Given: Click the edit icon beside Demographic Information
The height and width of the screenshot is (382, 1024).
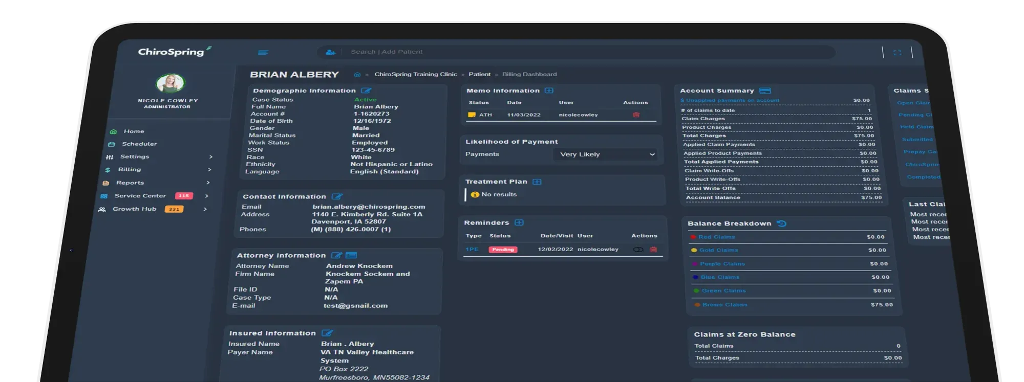Looking at the screenshot, I should tap(366, 91).
